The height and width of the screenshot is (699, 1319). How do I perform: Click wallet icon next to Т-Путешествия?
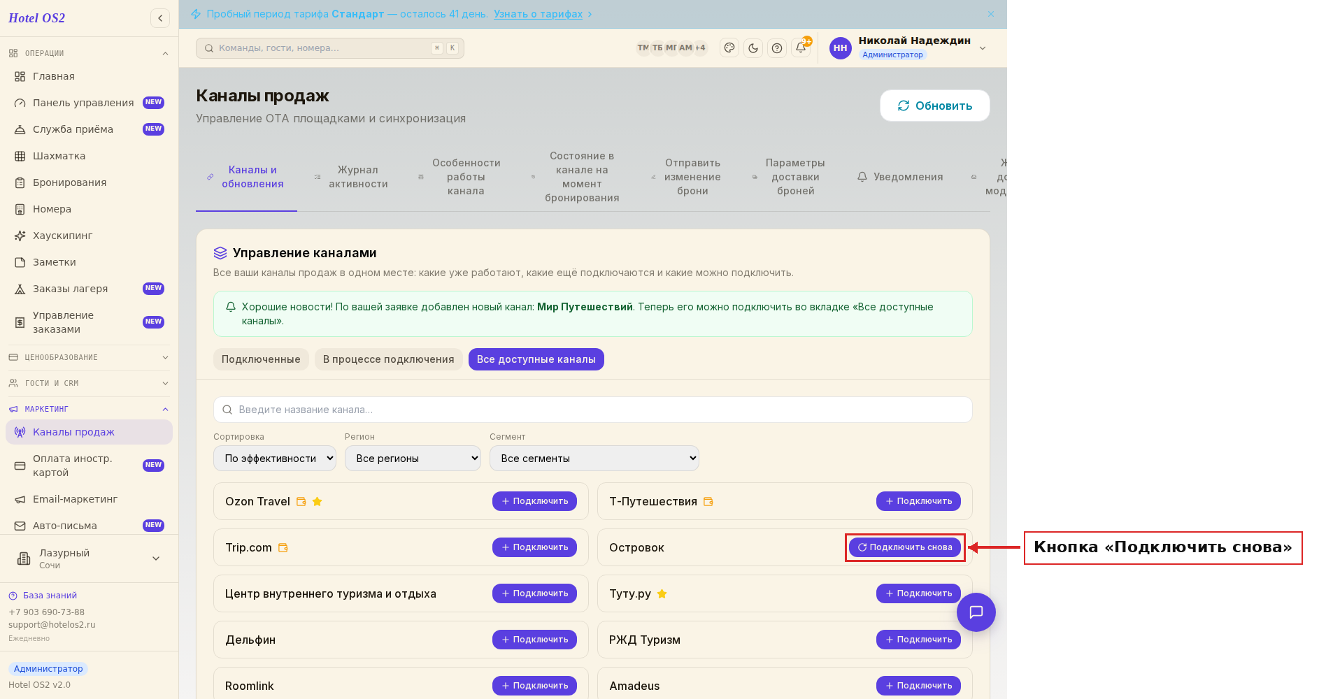pyautogui.click(x=708, y=501)
